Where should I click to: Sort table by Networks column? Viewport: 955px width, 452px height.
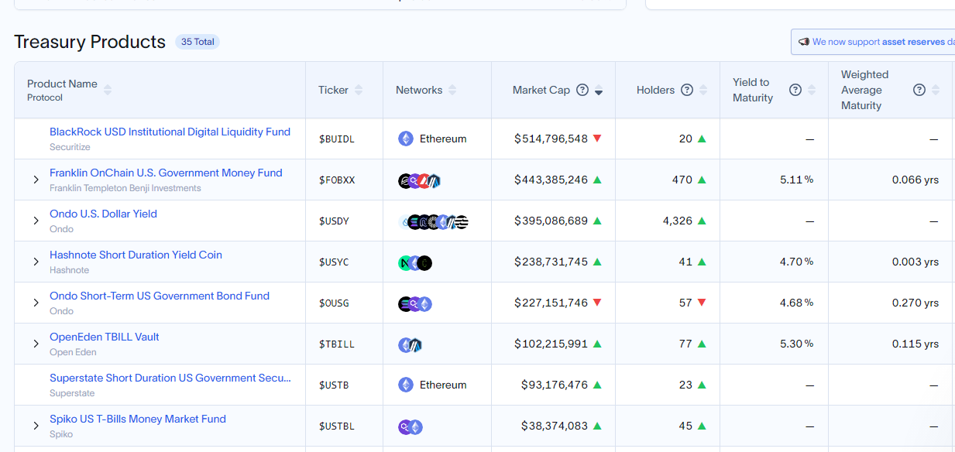pos(452,90)
